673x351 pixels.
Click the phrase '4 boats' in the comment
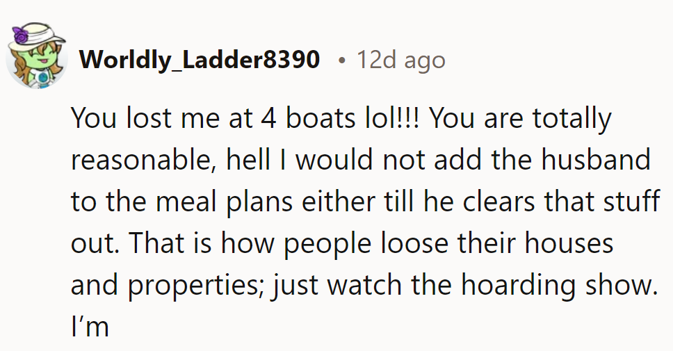308,118
